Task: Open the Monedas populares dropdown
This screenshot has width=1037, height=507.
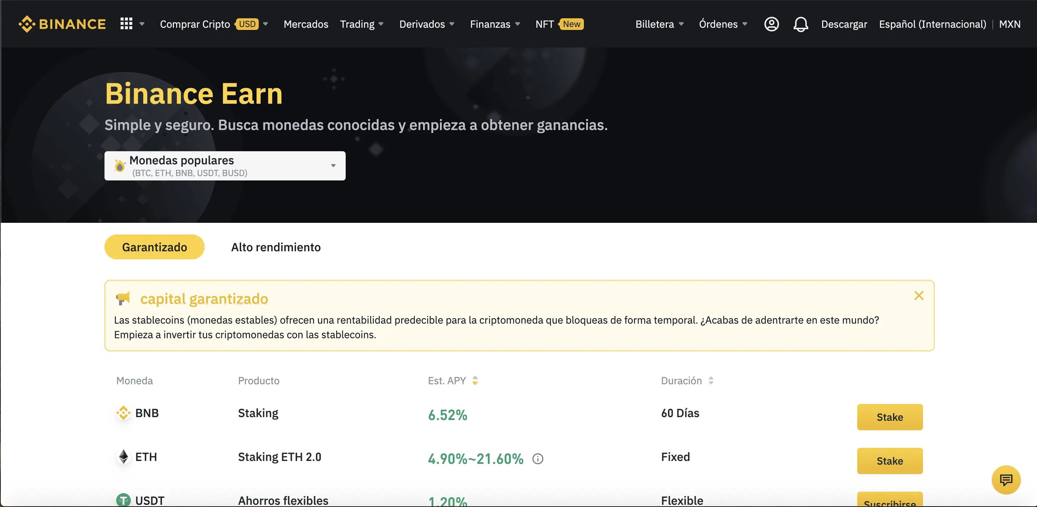Action: 225,166
